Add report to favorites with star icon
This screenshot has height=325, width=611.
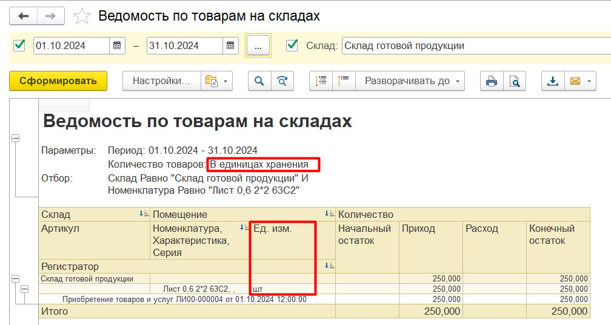[x=82, y=16]
